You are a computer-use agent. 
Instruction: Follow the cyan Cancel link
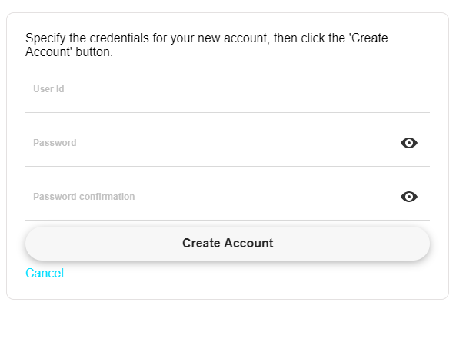point(45,273)
